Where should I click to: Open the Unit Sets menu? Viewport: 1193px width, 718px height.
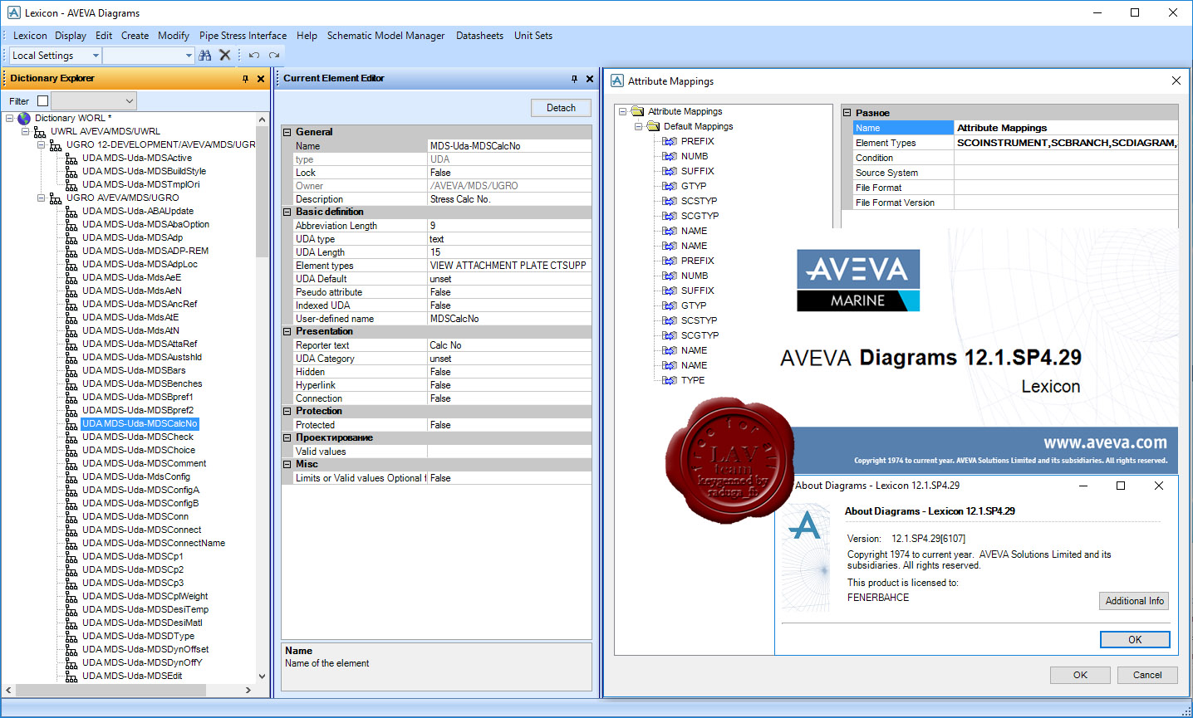[x=533, y=36]
